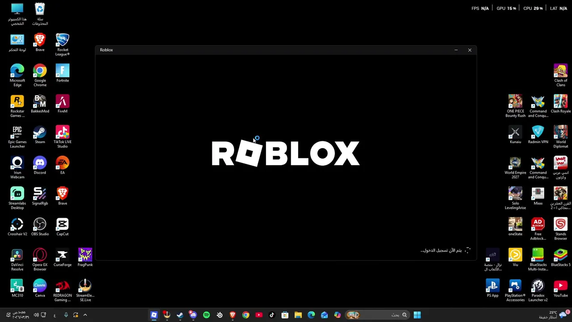Screen dimensions: 572x322
Task: Select the This PC desktop icon
Action: point(17,14)
